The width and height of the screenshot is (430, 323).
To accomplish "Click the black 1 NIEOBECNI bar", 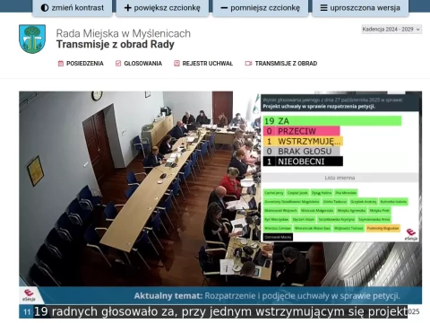I will pyautogui.click(x=303, y=161).
